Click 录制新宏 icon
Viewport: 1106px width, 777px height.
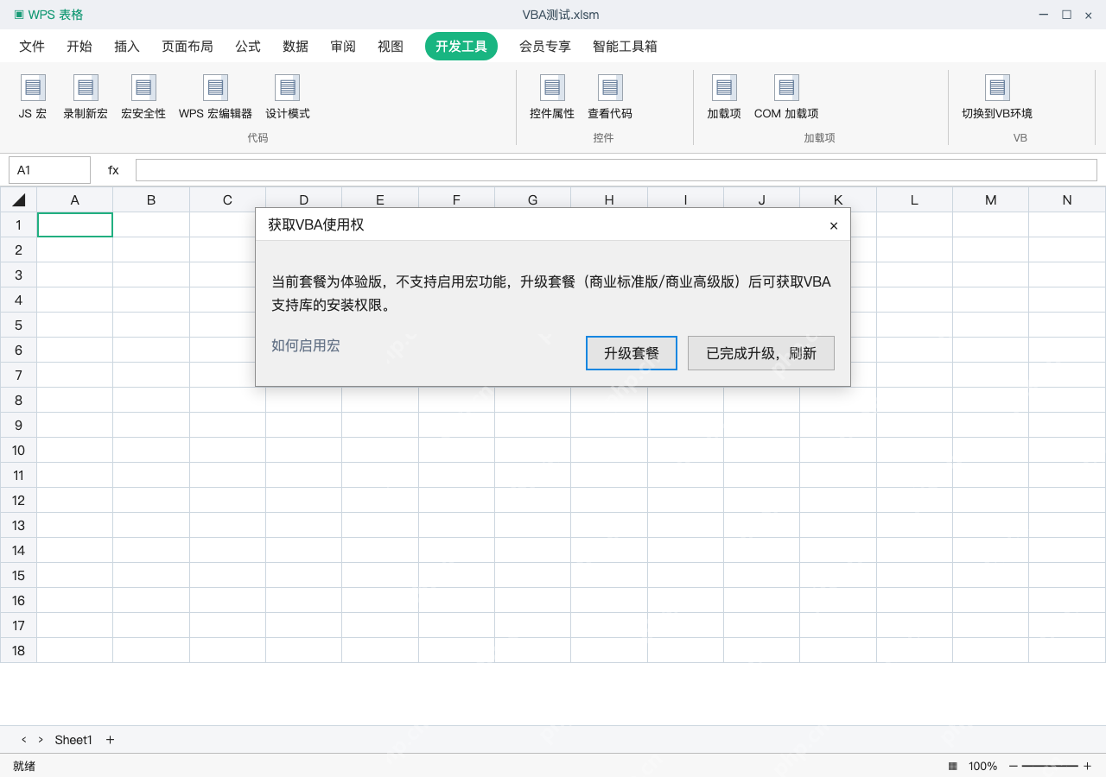[86, 88]
